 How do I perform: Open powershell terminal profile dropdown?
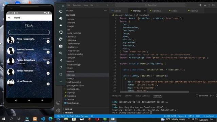coord(214,96)
